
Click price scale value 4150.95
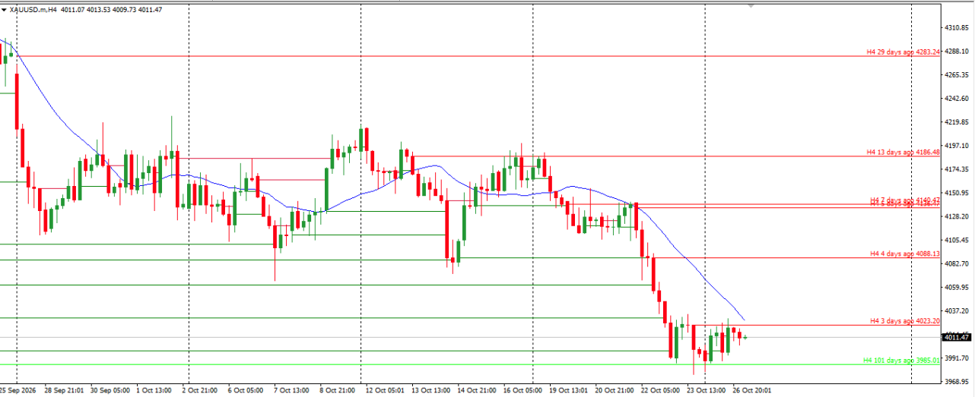[956, 193]
